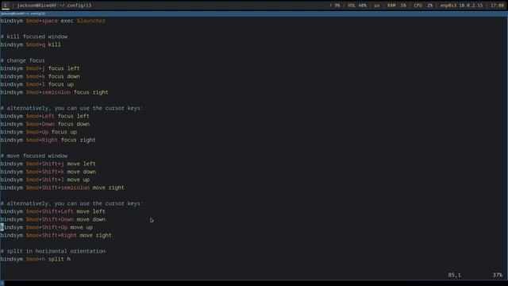This screenshot has width=508, height=286.
Task: Click the CPU 2% status block
Action: click(423, 6)
